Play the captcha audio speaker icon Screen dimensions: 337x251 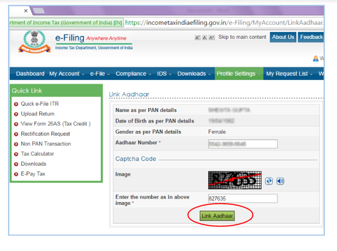(x=280, y=181)
